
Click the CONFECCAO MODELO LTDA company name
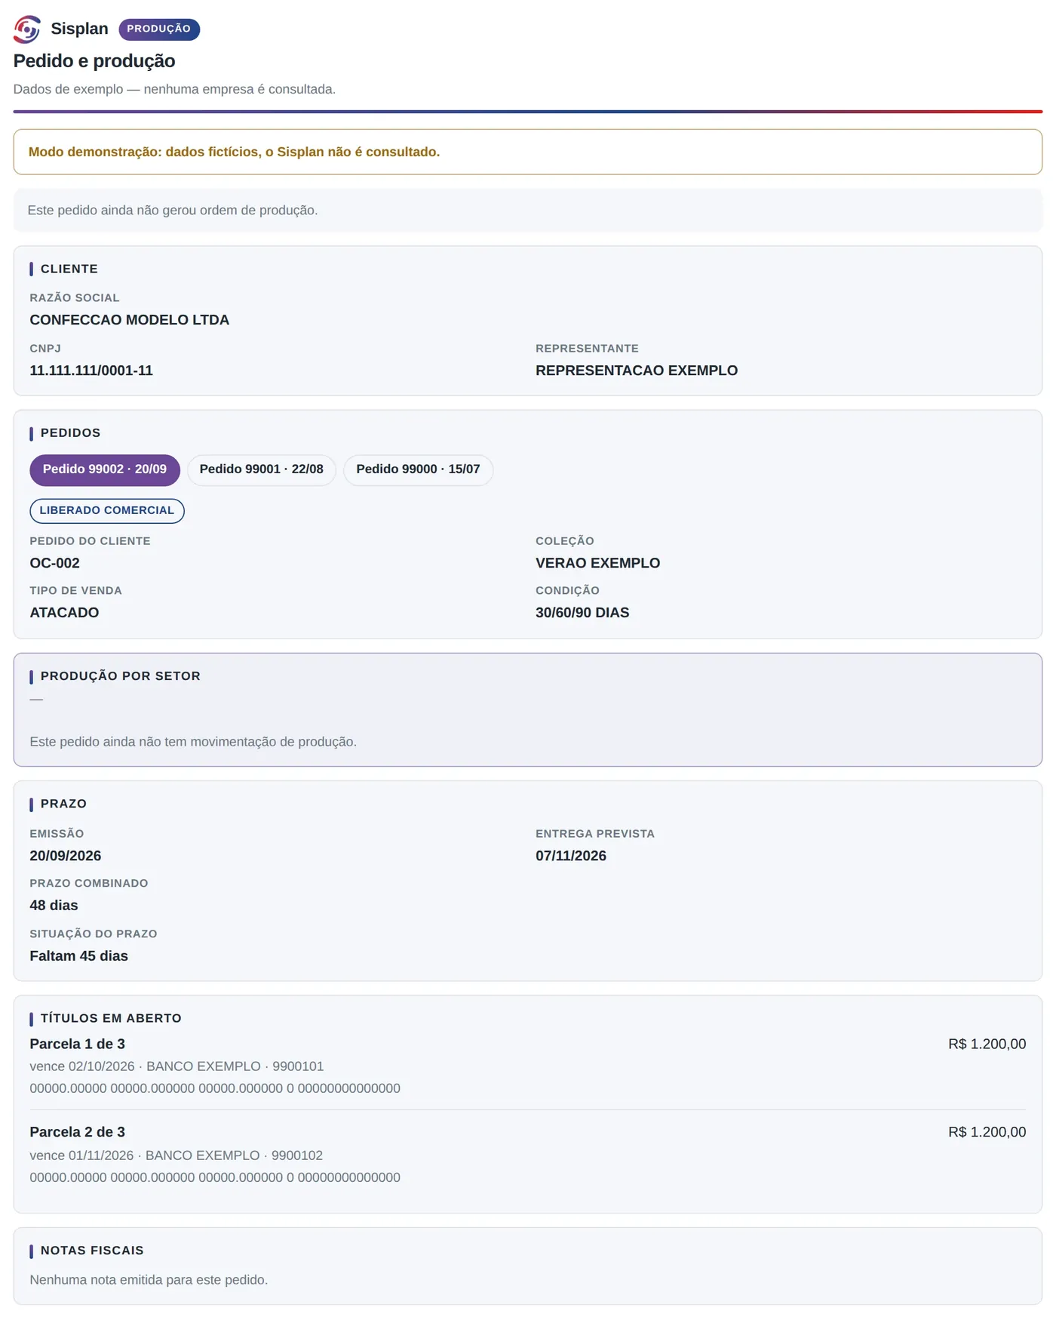[x=130, y=320]
